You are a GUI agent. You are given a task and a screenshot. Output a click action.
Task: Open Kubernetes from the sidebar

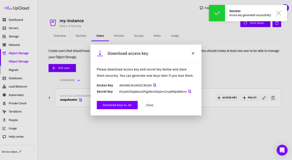(16, 95)
